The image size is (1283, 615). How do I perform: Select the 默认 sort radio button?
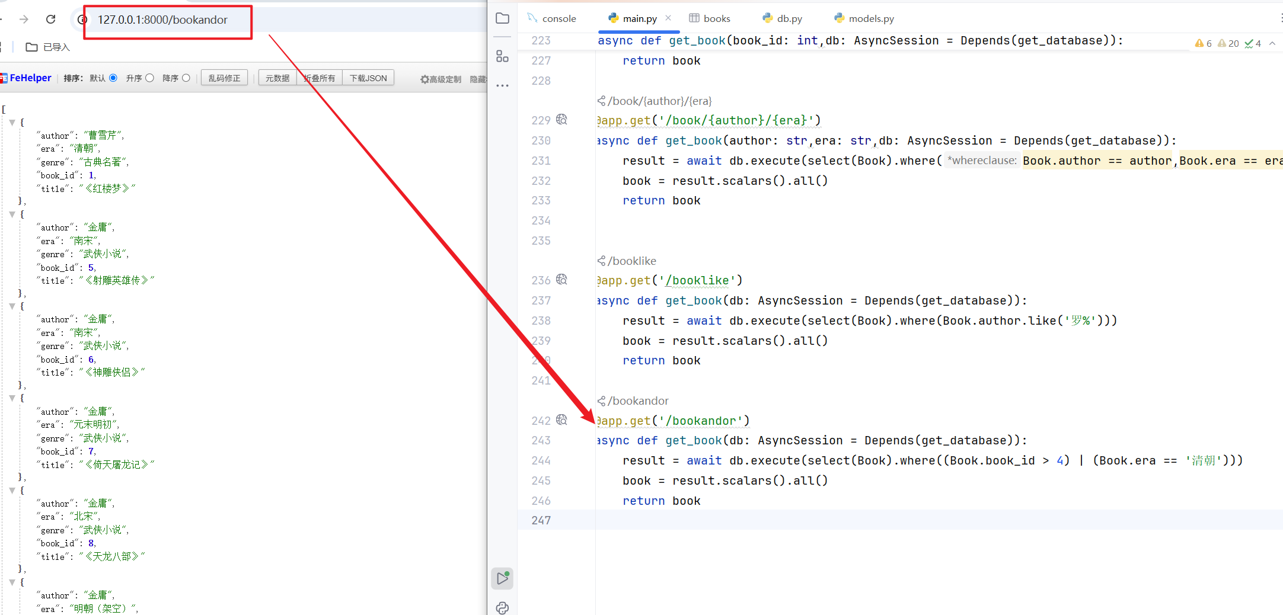tap(113, 78)
